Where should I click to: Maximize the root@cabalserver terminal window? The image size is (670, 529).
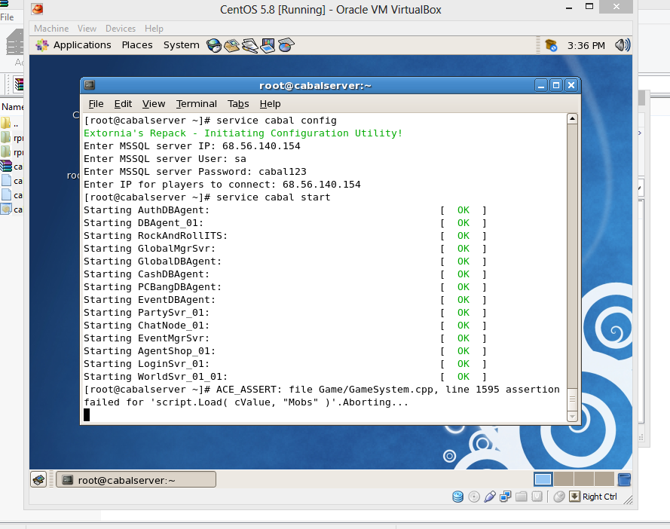pyautogui.click(x=556, y=85)
